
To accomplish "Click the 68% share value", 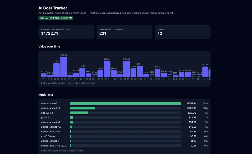I will coord(205,104).
